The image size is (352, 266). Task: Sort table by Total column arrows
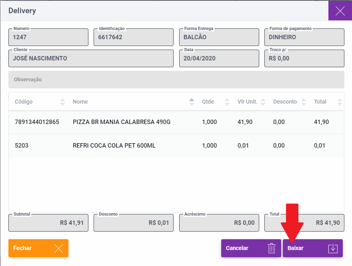coord(340,102)
